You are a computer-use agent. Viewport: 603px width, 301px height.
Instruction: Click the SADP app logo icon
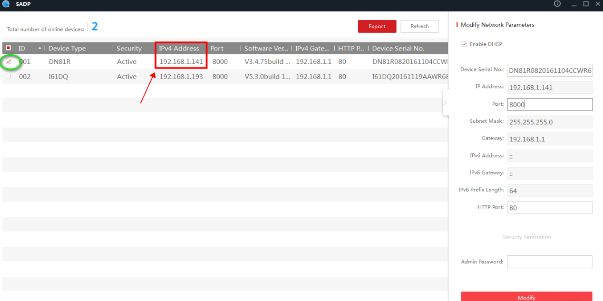point(6,4)
